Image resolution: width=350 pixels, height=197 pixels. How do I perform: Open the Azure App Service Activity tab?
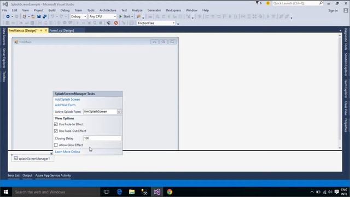[53, 176]
